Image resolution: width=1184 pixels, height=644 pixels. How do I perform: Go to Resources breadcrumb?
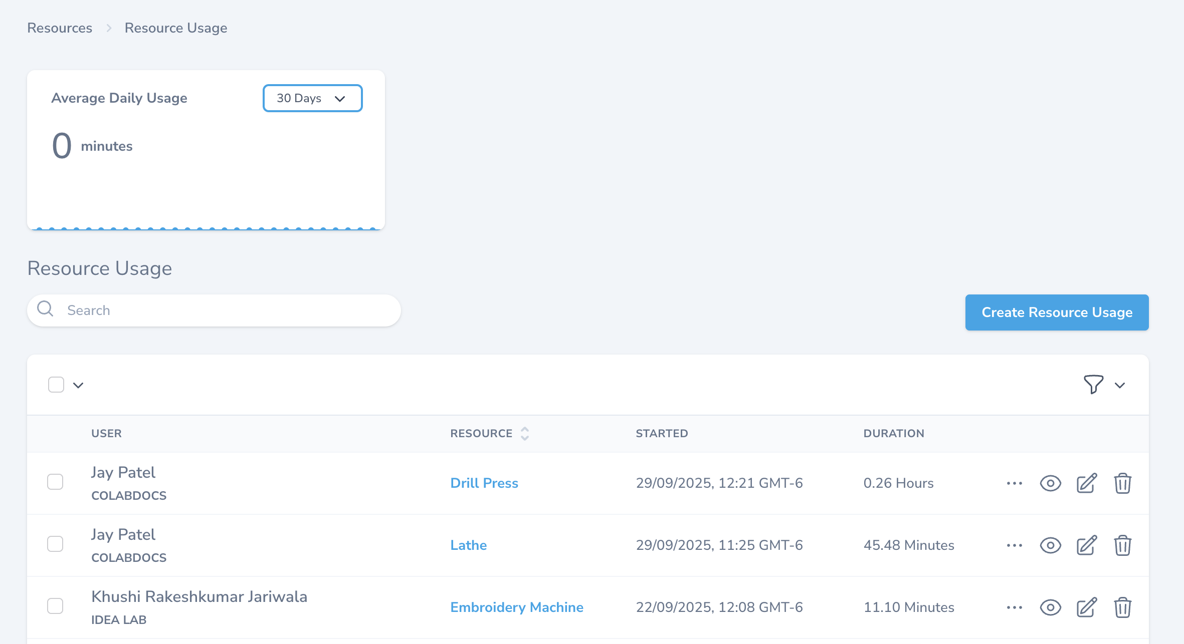click(x=60, y=28)
